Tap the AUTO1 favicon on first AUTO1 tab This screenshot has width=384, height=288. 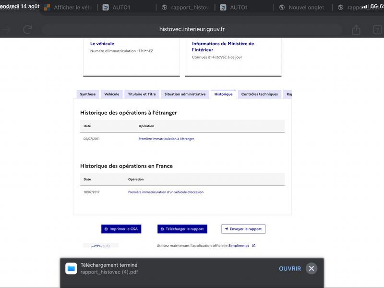pos(106,8)
